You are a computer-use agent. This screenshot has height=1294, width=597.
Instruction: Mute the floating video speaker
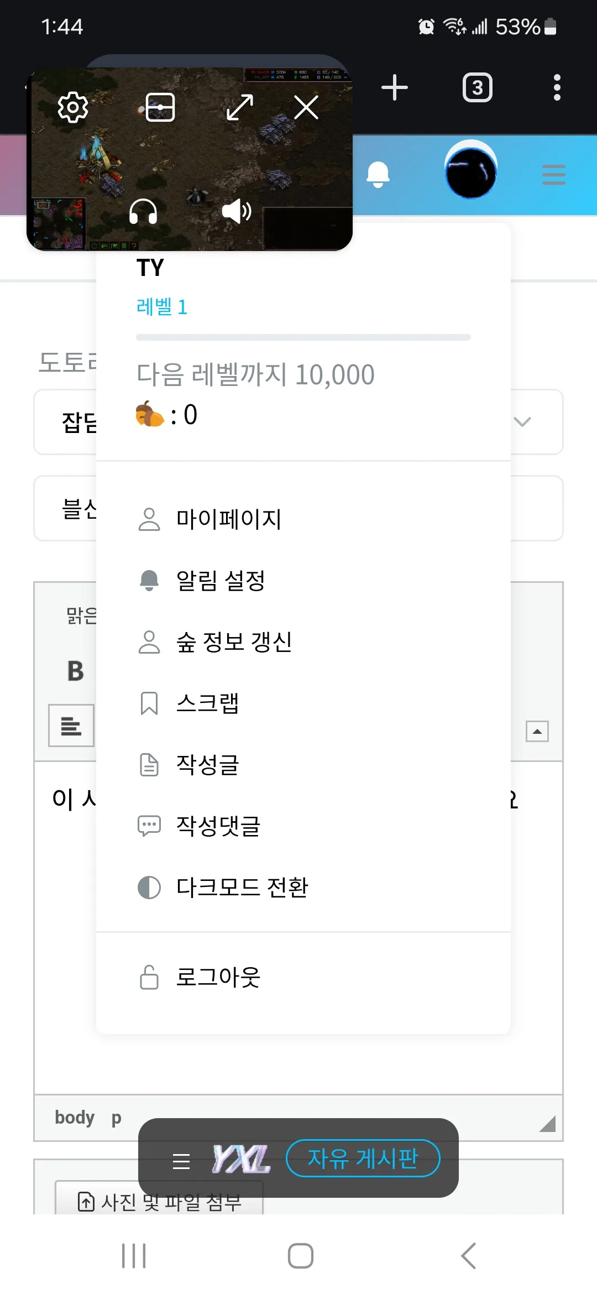(237, 211)
